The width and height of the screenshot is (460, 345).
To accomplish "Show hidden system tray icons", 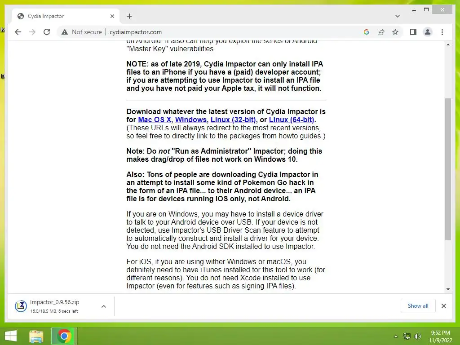I will 396,336.
